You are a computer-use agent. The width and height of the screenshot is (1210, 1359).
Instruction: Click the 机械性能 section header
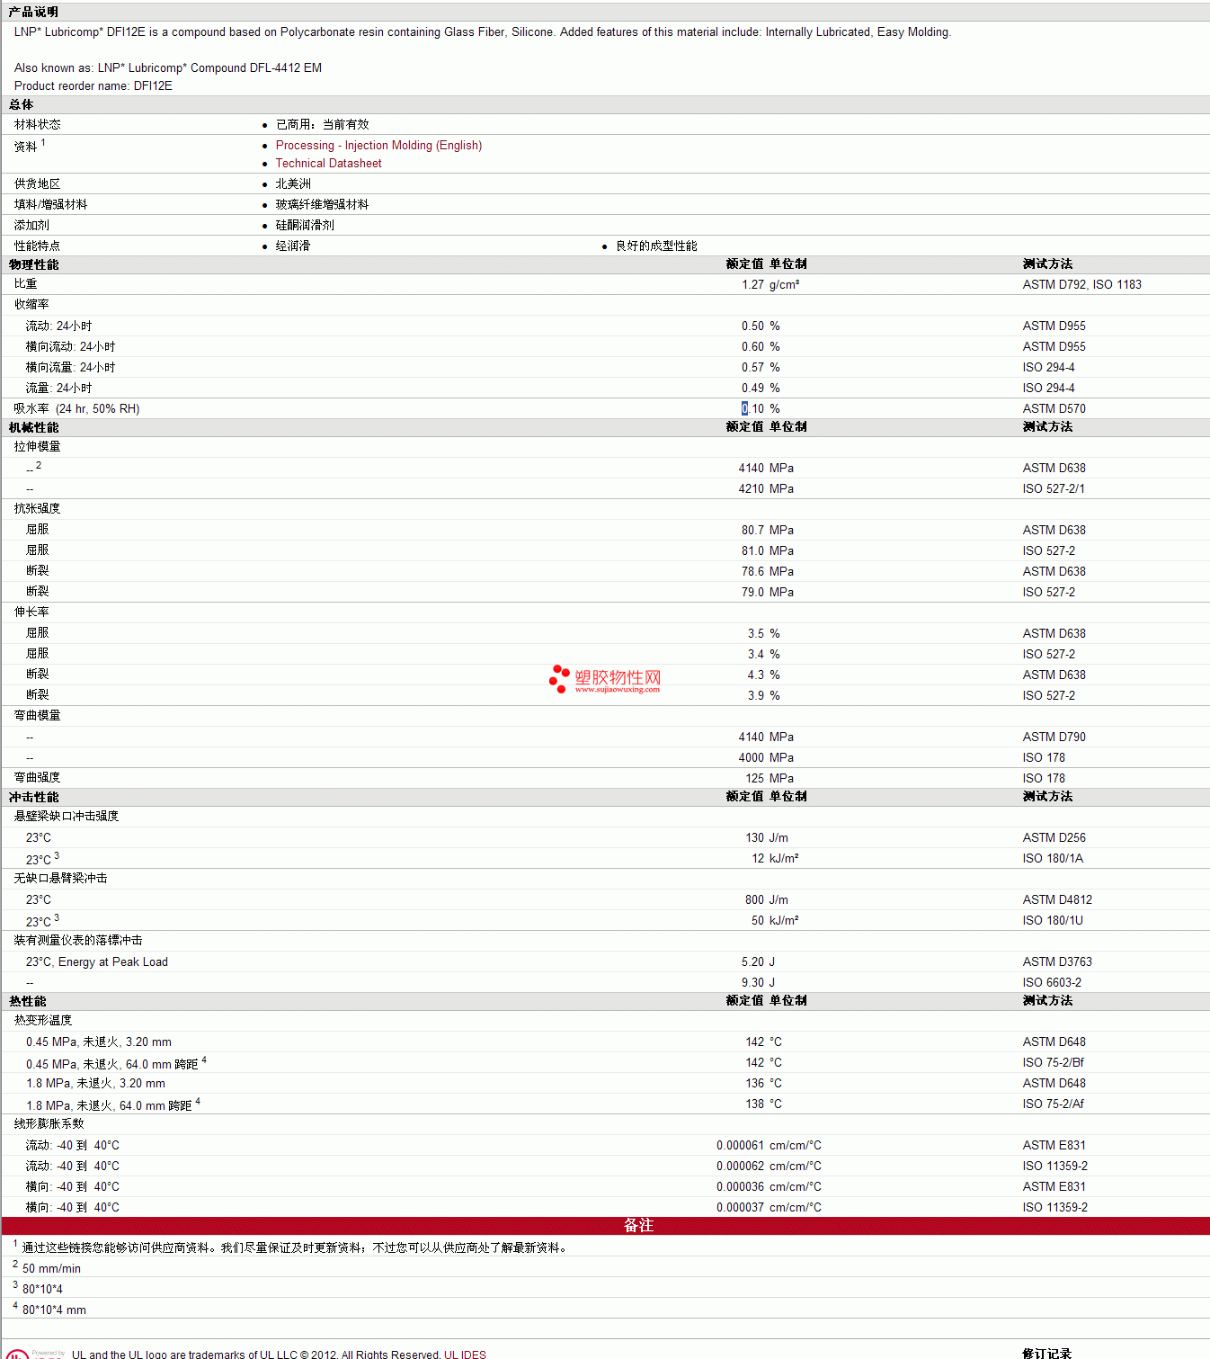click(33, 427)
